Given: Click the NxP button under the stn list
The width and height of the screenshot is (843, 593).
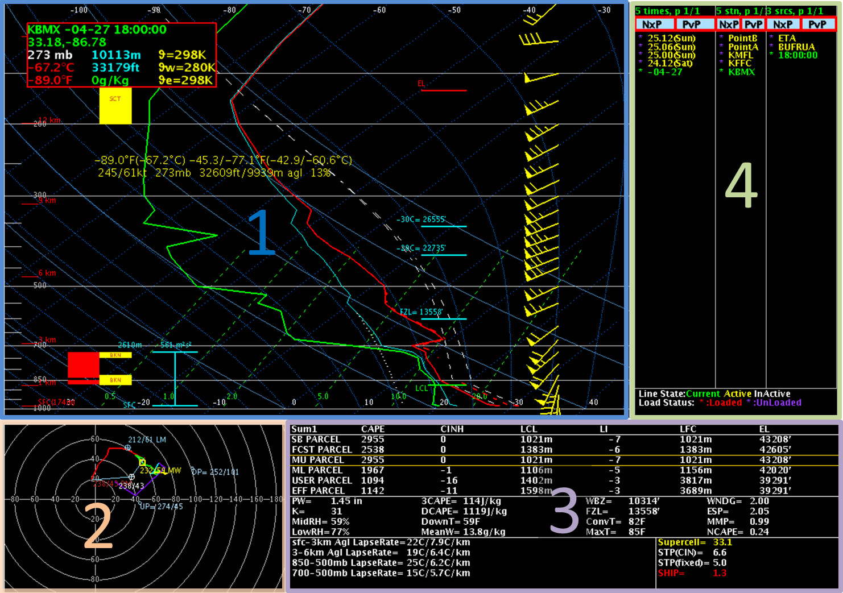Looking at the screenshot, I should (728, 24).
